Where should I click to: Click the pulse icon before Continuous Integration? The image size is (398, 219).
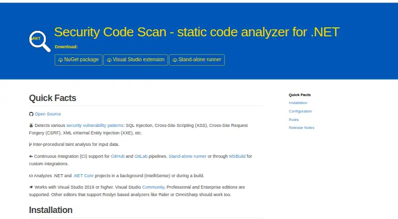tap(31, 156)
